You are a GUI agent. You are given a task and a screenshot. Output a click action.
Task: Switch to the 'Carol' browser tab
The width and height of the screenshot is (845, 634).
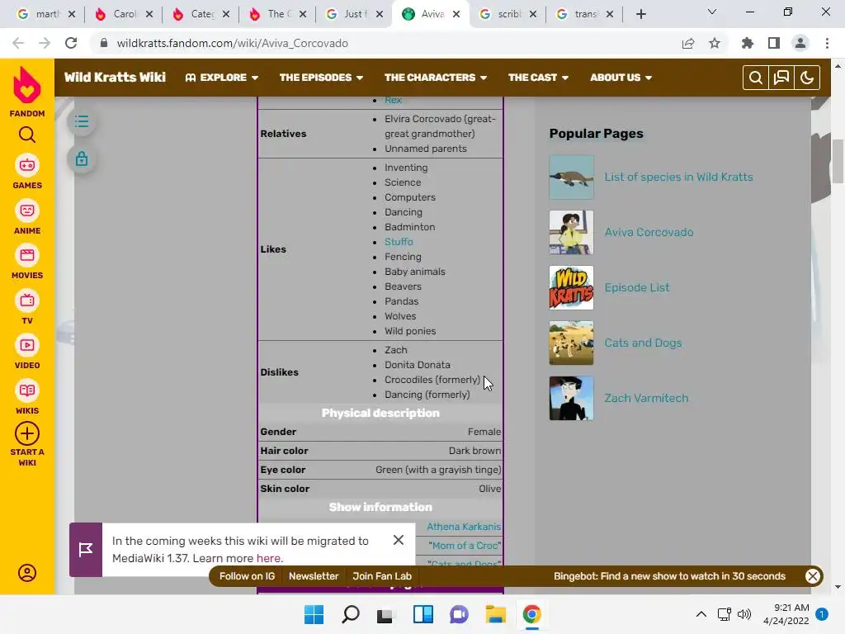(124, 14)
